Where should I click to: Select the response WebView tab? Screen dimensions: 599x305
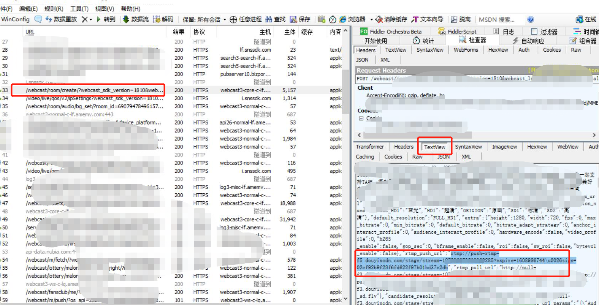(568, 147)
